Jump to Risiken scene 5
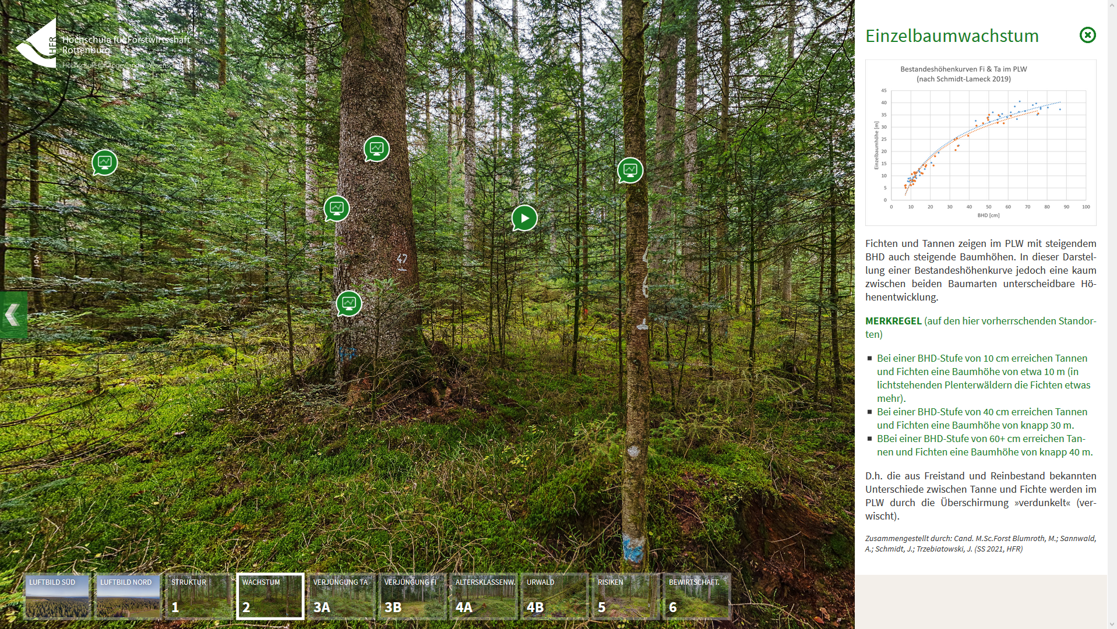The width and height of the screenshot is (1117, 629). (626, 596)
